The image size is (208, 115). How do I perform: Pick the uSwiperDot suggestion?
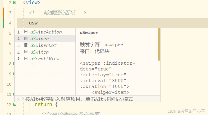[x=45, y=45]
